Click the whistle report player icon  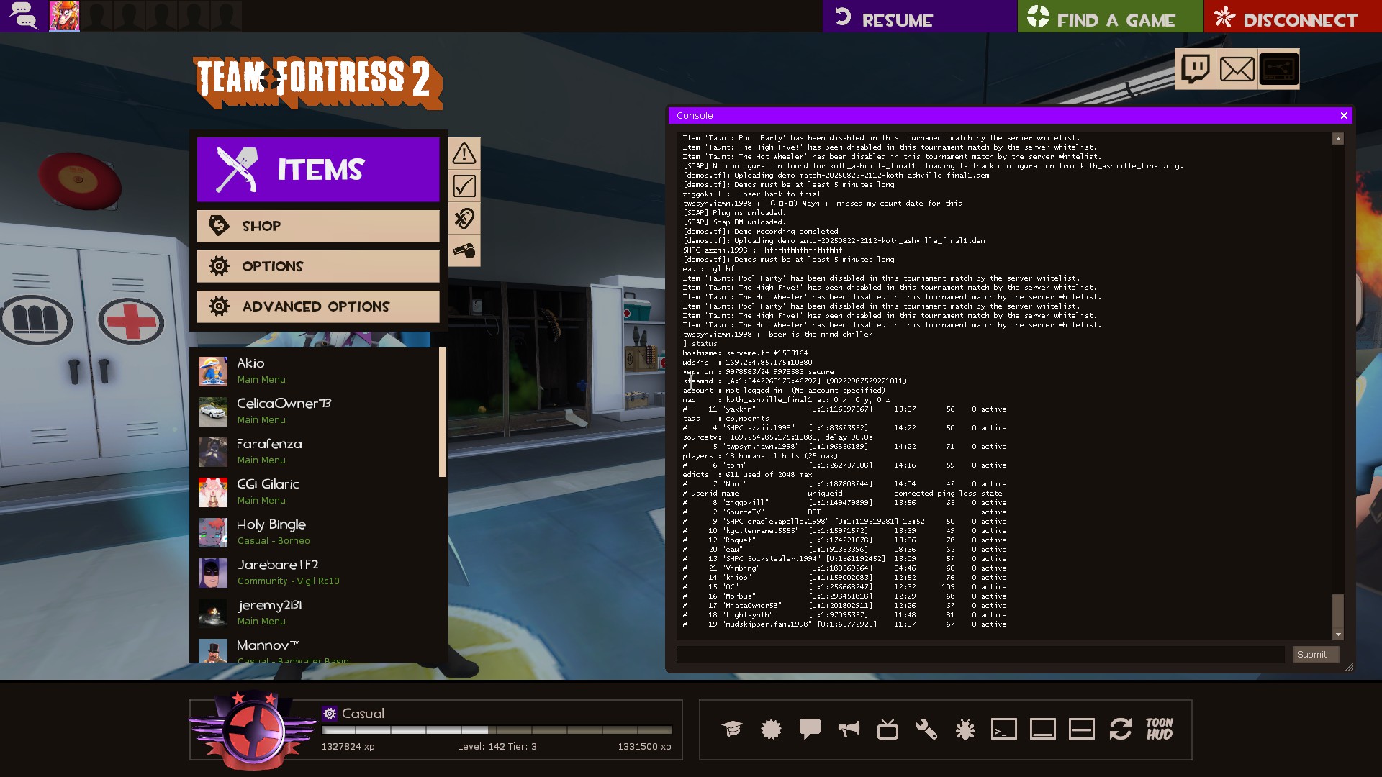pos(464,250)
